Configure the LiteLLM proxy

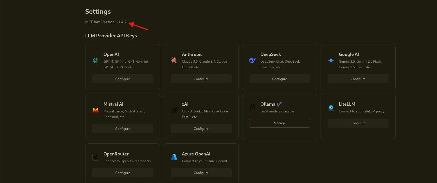click(358, 123)
